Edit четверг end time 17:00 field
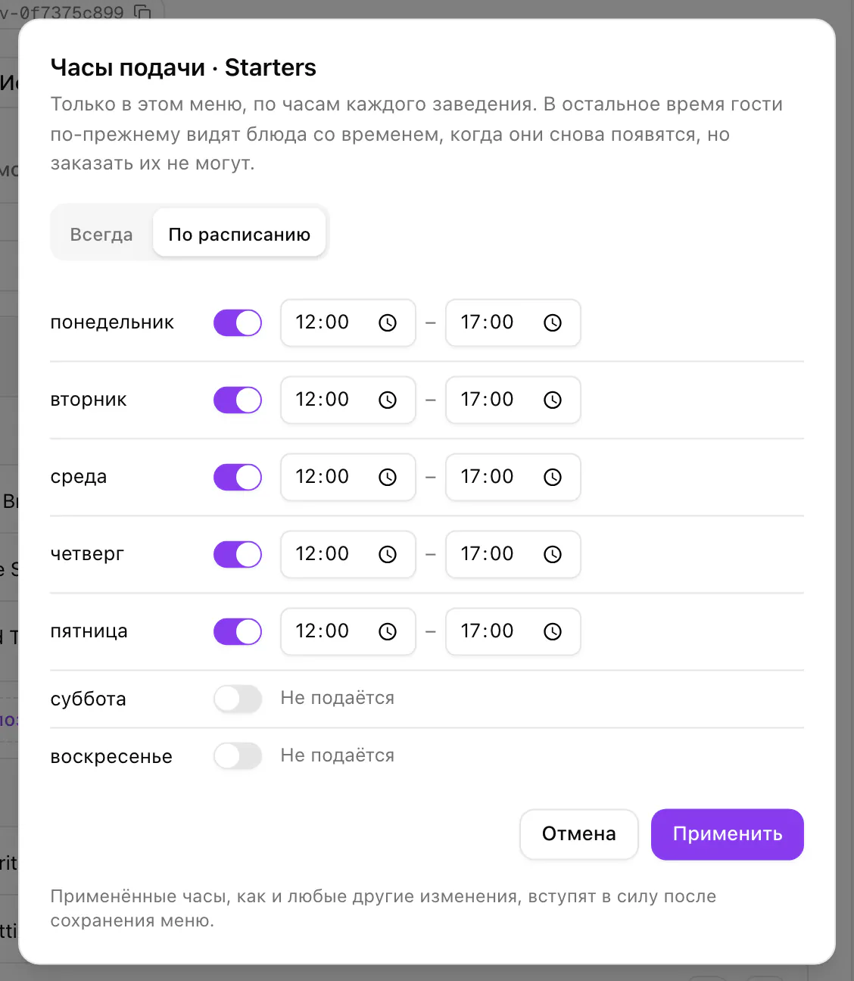This screenshot has width=854, height=981. pyautogui.click(x=513, y=555)
